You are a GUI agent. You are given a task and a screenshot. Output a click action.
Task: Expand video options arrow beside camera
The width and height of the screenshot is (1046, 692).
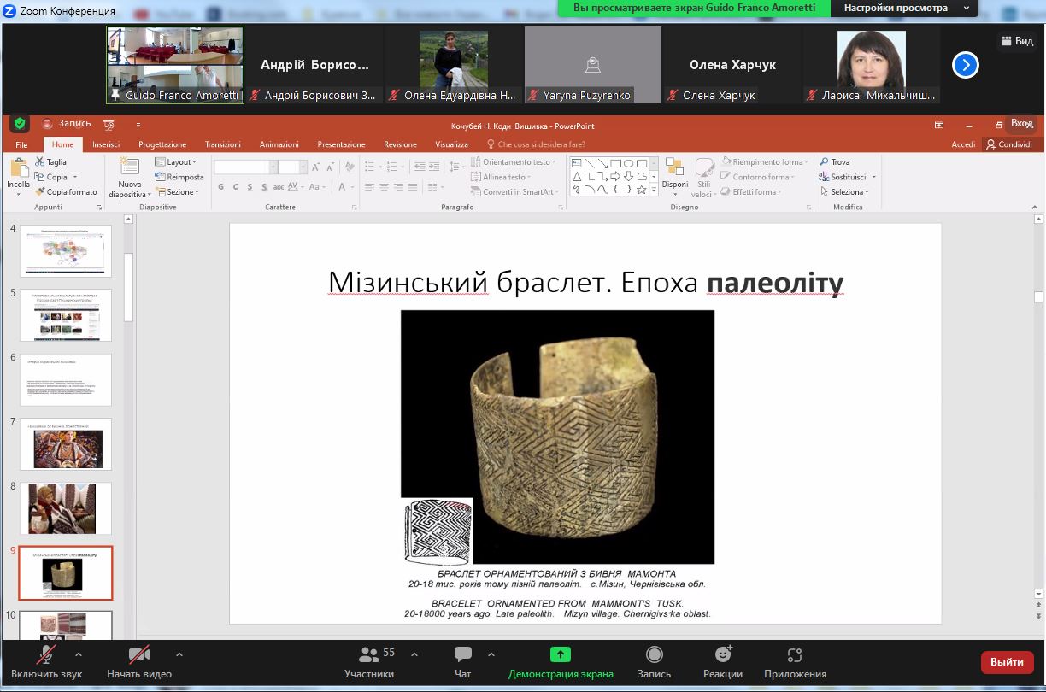179,654
